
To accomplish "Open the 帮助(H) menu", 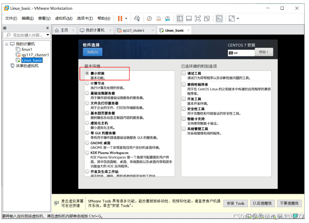I will [x=104, y=18].
